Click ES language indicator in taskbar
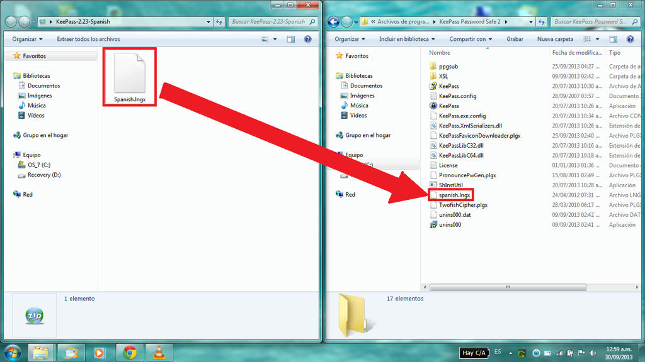Viewport: 645px width, 362px height. coord(498,352)
